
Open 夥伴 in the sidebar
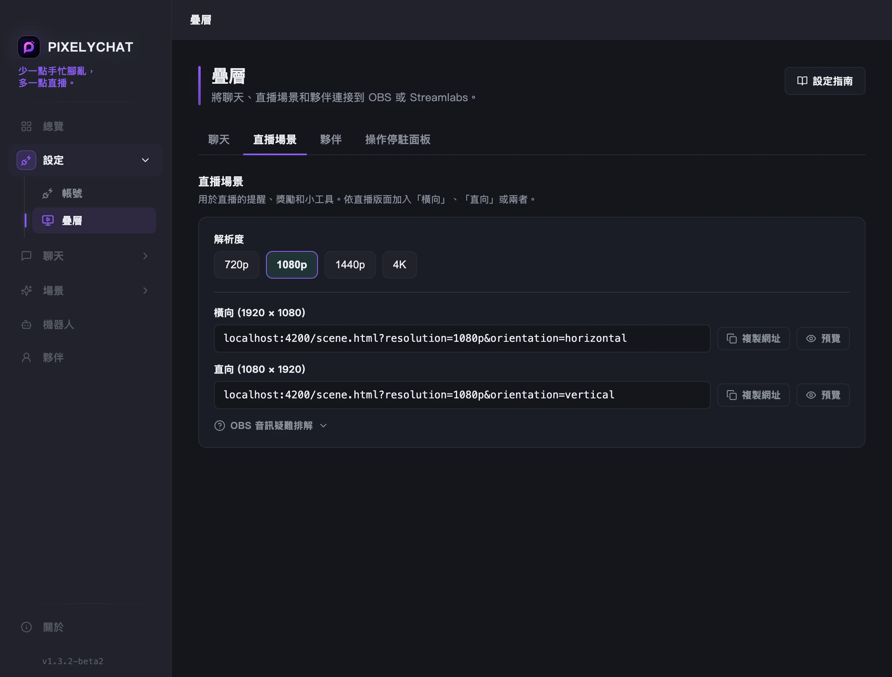point(85,357)
